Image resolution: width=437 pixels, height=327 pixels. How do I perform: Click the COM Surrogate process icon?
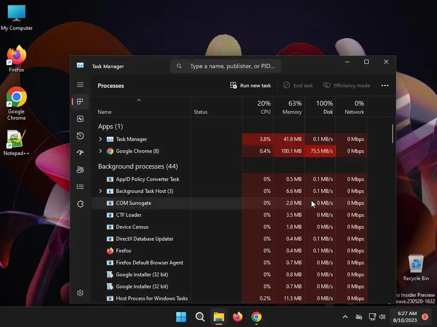tap(110, 203)
